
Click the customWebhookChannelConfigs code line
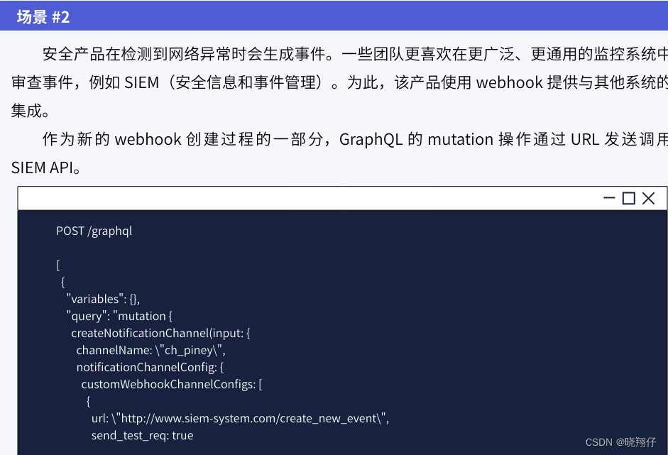point(172,384)
